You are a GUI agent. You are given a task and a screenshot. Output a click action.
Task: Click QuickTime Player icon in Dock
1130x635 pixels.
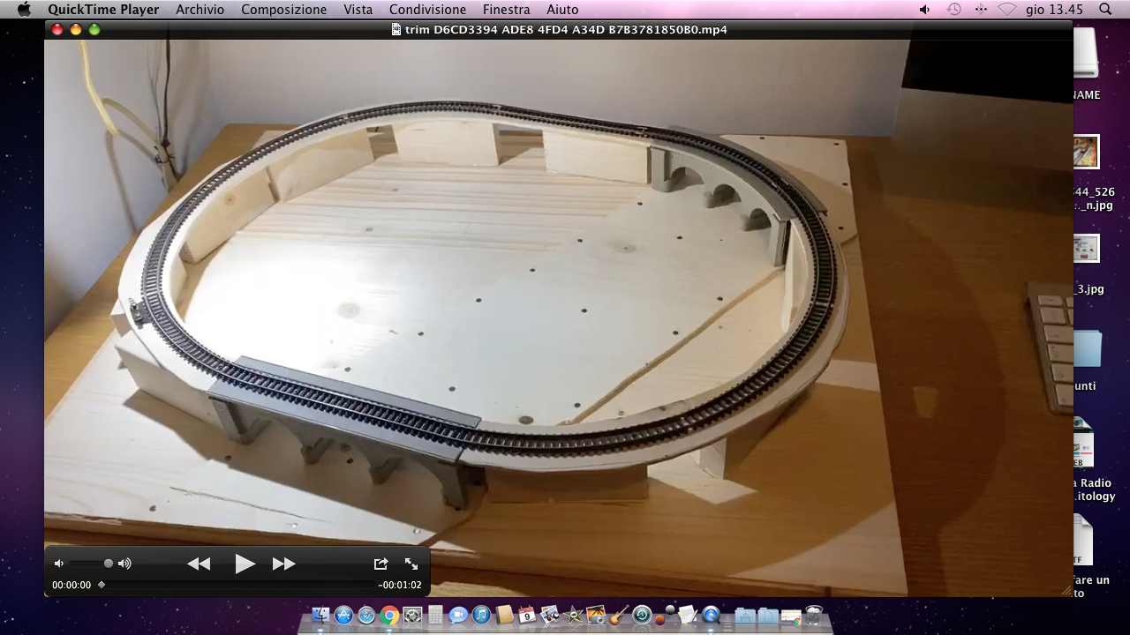point(711,615)
